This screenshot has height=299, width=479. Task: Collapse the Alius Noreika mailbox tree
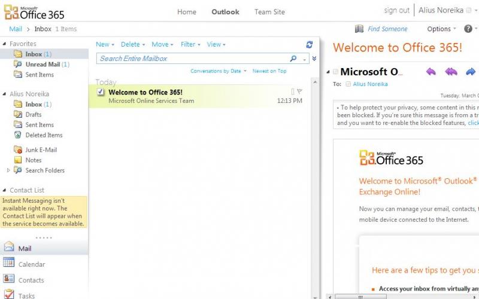click(4, 94)
